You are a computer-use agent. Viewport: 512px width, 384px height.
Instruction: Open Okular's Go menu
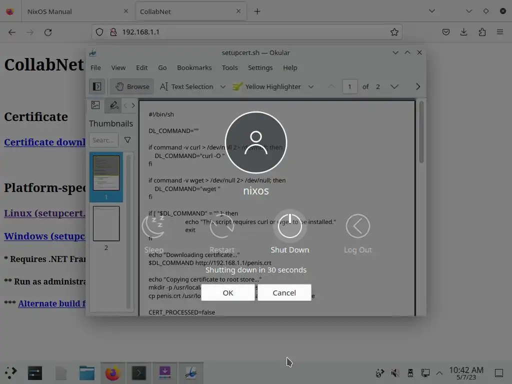pyautogui.click(x=162, y=67)
